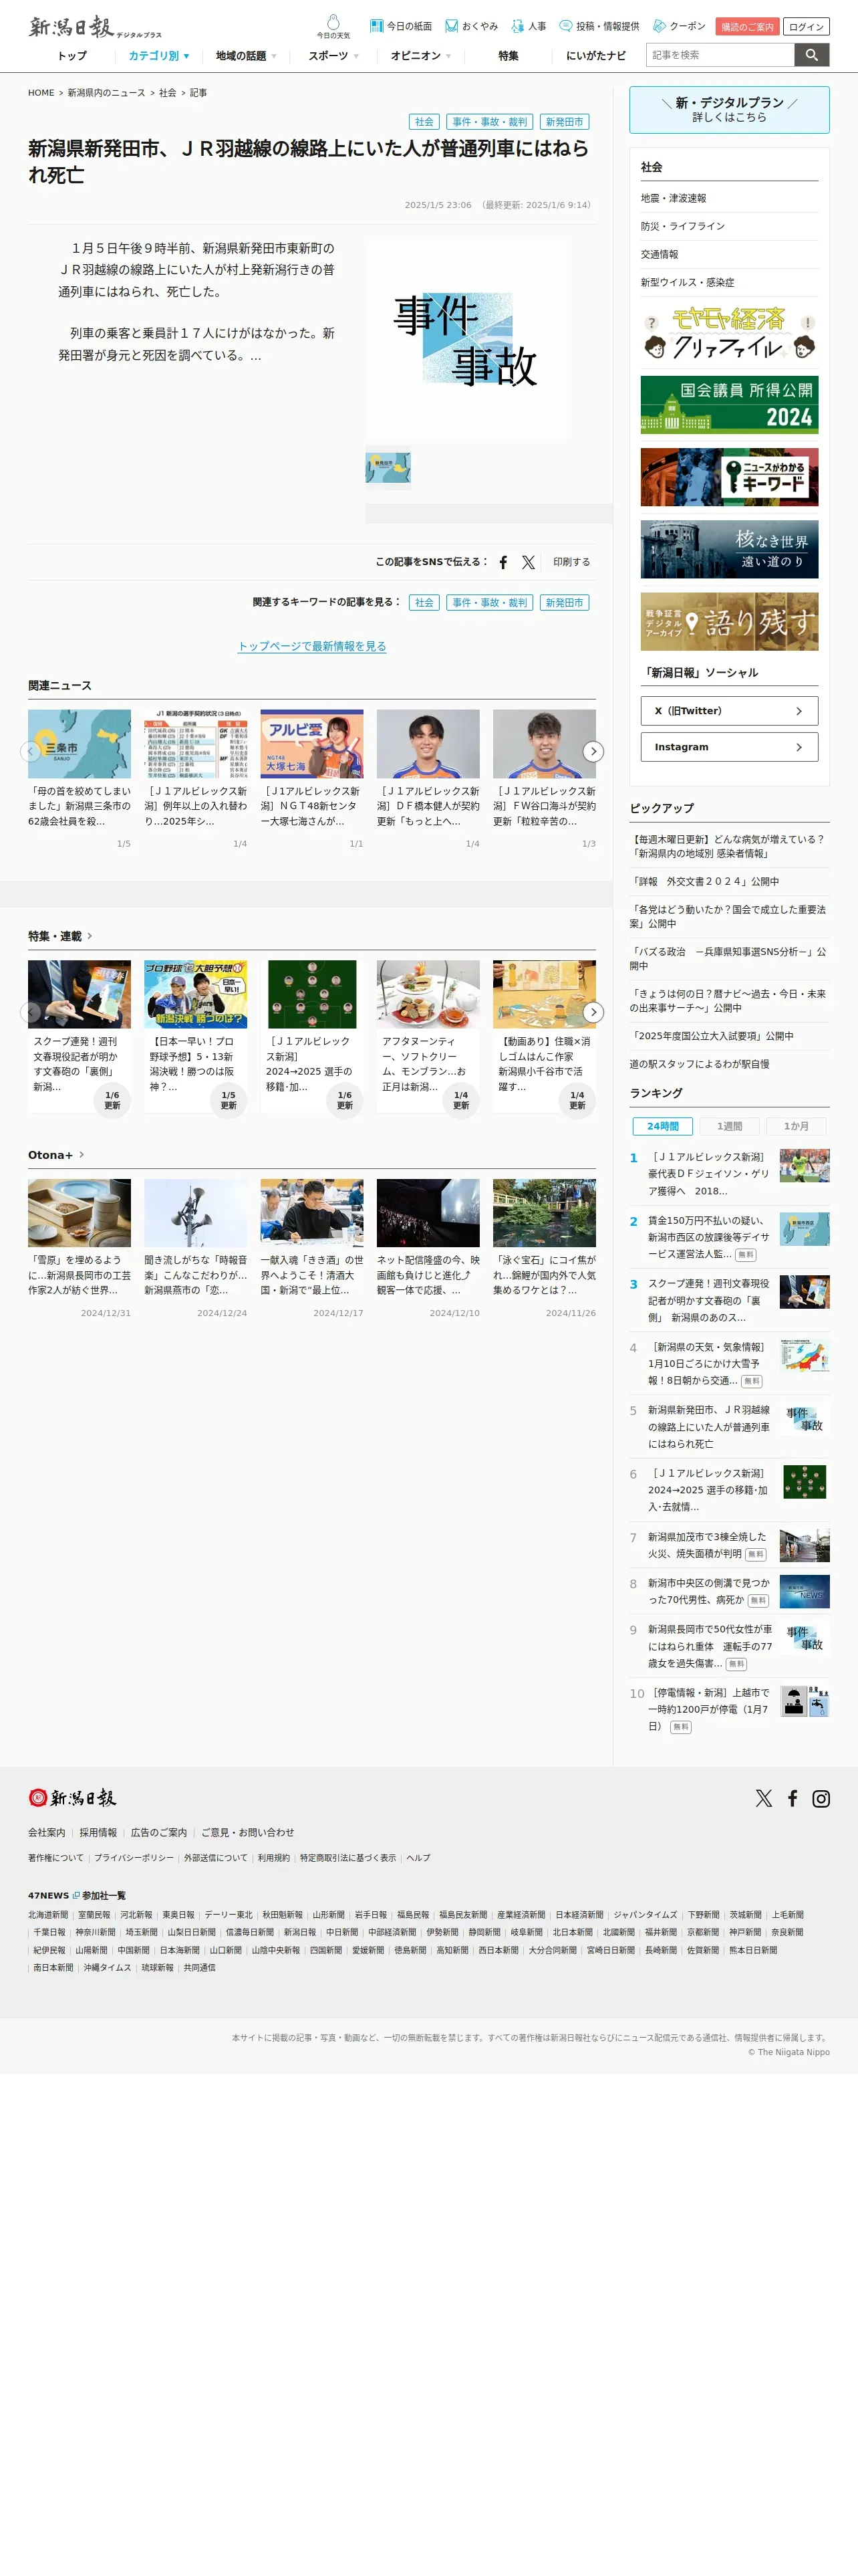The height and width of the screenshot is (2576, 858).
Task: Click 新発田市 tag above headline
Action: tap(565, 122)
